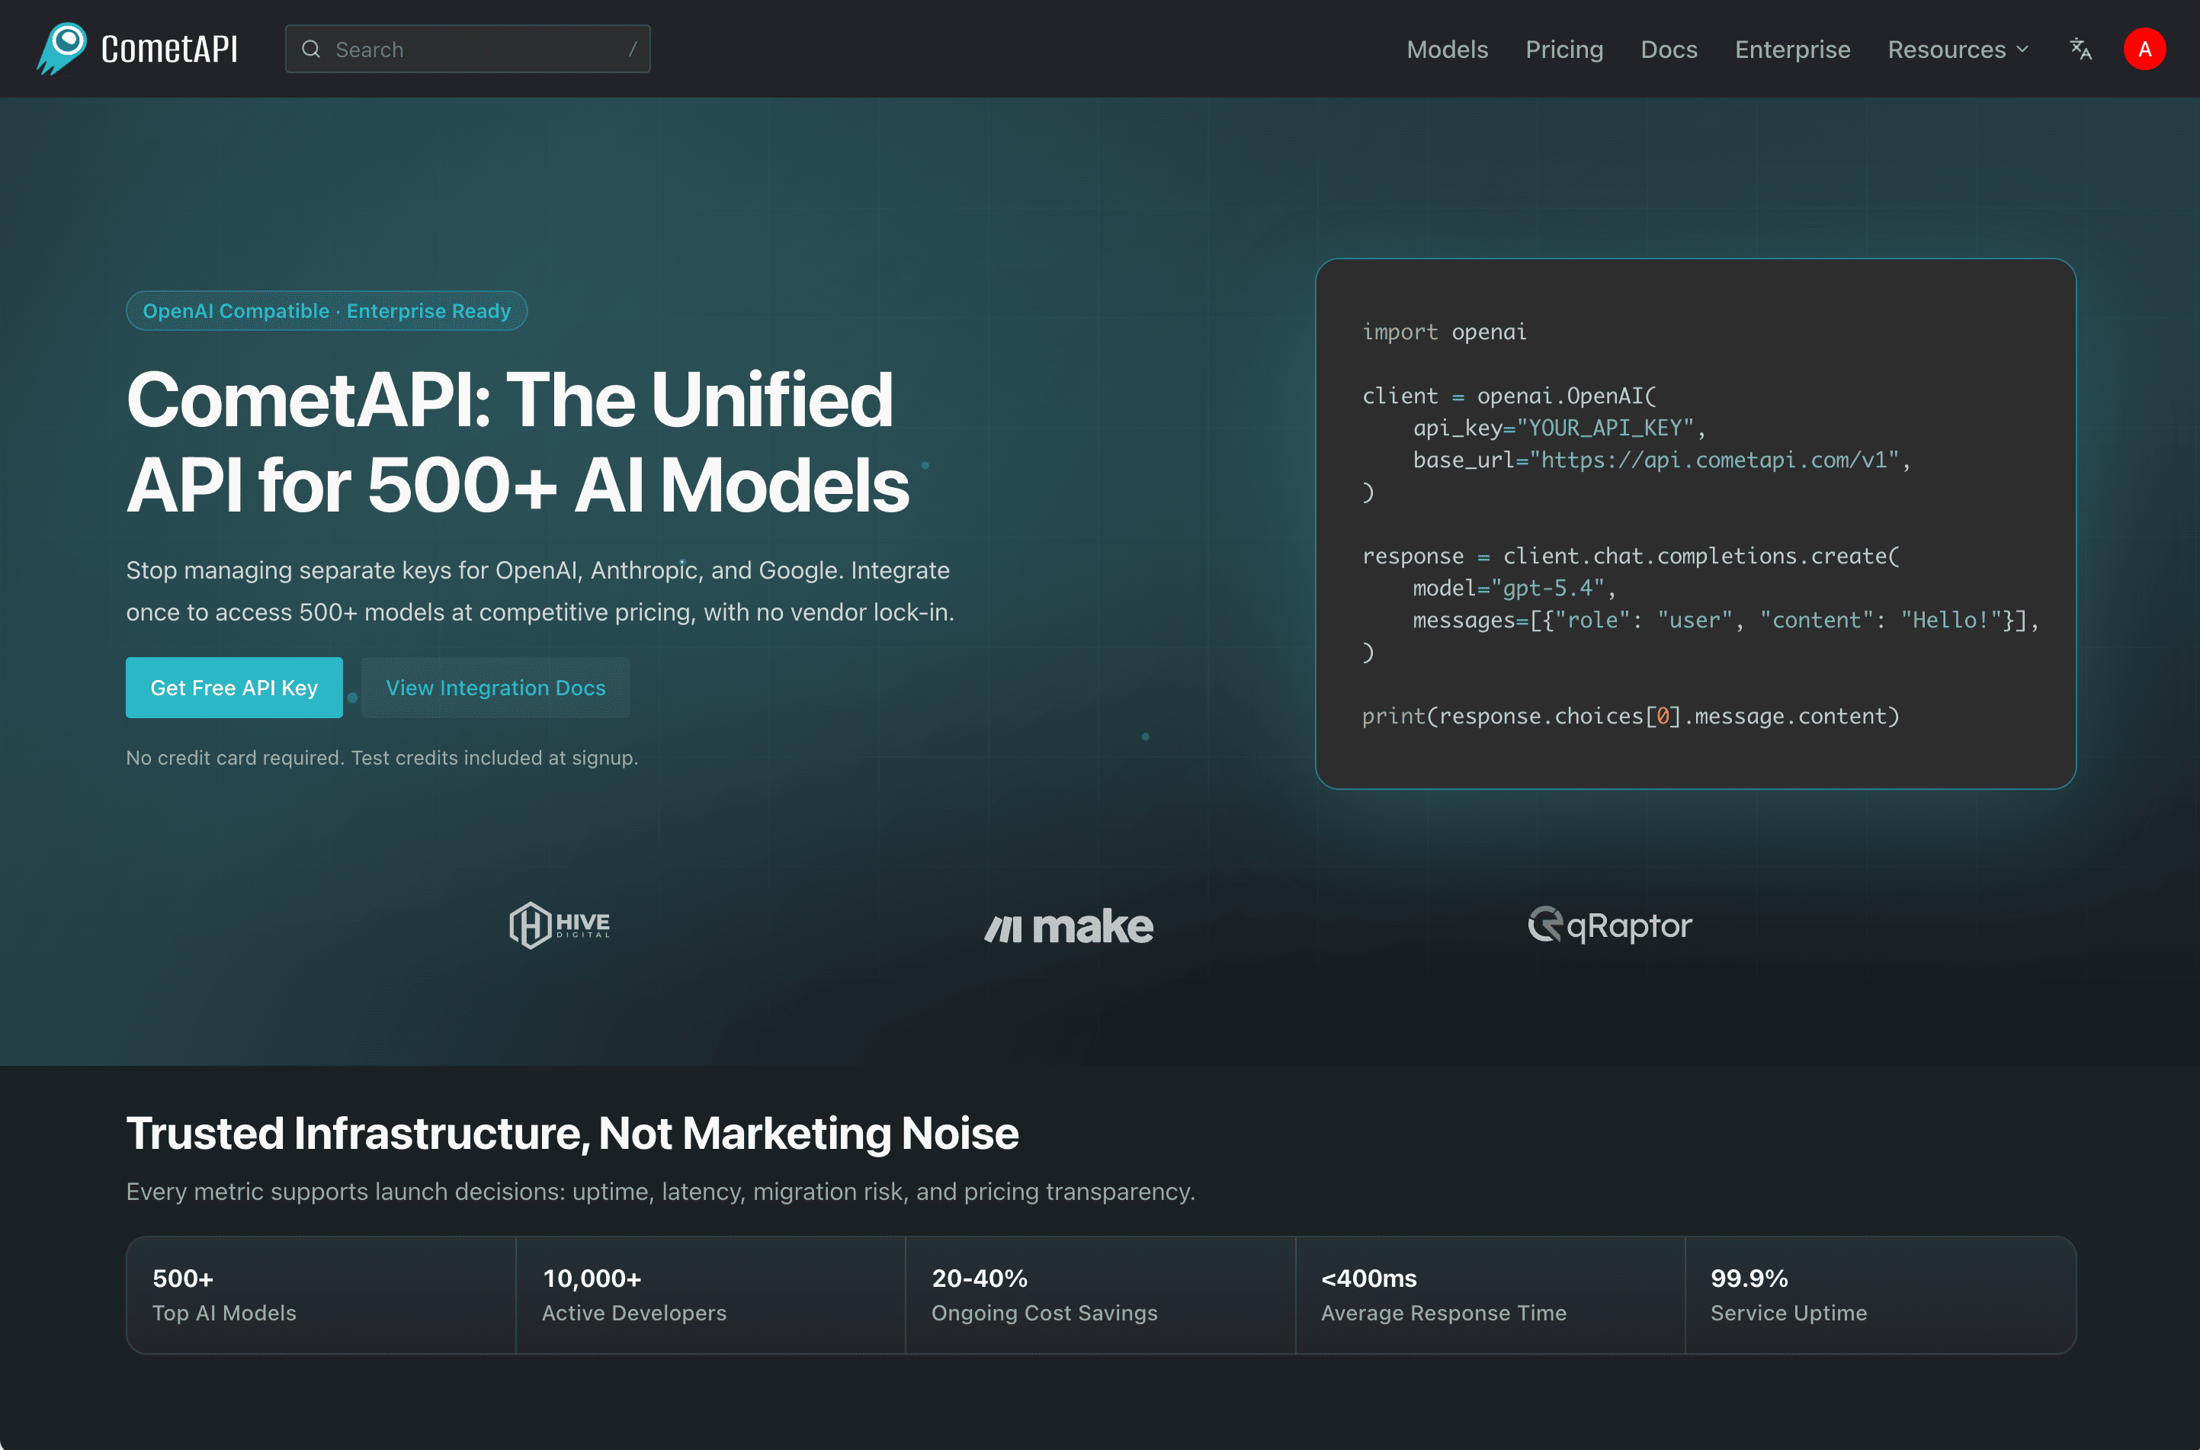
Task: Click the slash shortcut hint in search
Action: (x=633, y=49)
